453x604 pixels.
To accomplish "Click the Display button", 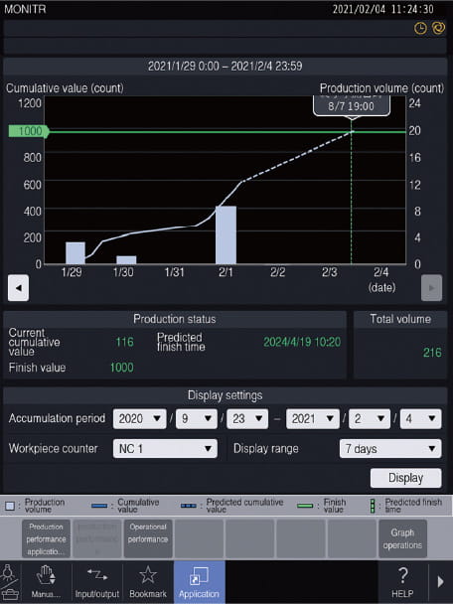I will coord(405,478).
